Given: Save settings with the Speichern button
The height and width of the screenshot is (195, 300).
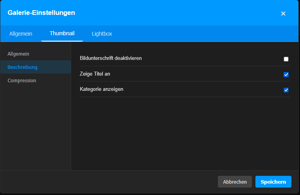Looking at the screenshot, I should pos(273,182).
